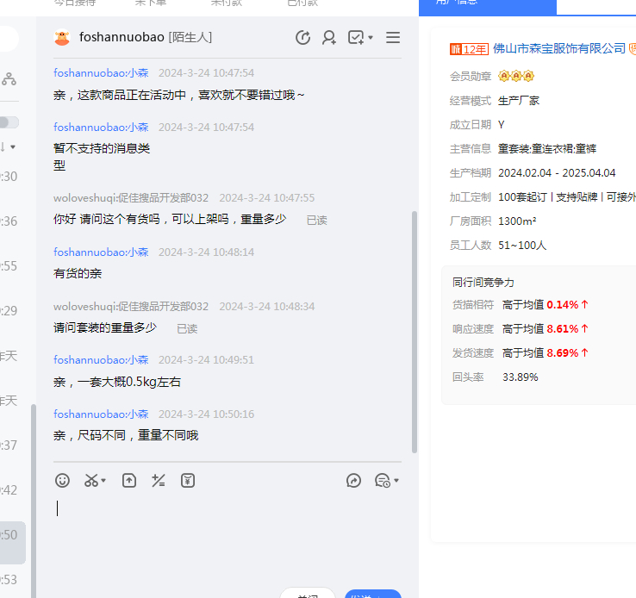Click the forward arrow icon in input toolbar
The width and height of the screenshot is (636, 598).
pyautogui.click(x=353, y=481)
